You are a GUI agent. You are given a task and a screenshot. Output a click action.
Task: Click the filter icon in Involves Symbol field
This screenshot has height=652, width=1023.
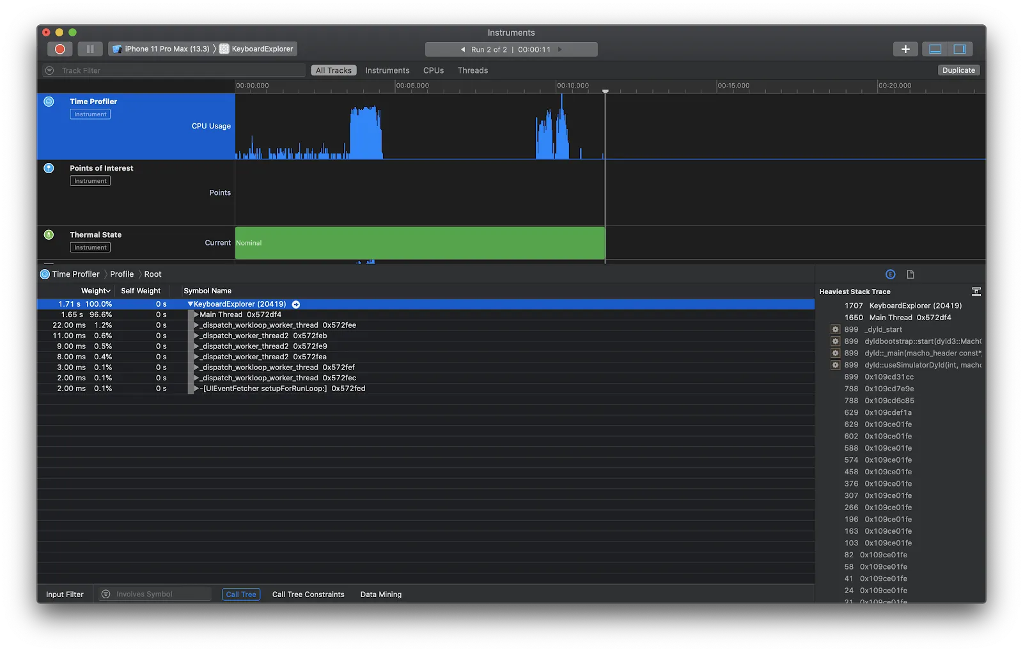coord(106,594)
